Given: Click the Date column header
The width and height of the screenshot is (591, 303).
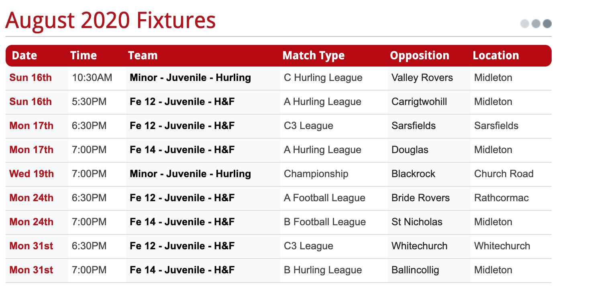Looking at the screenshot, I should click(24, 55).
